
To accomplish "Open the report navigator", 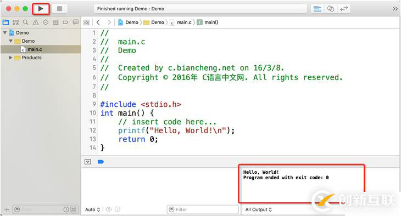I will [75, 22].
